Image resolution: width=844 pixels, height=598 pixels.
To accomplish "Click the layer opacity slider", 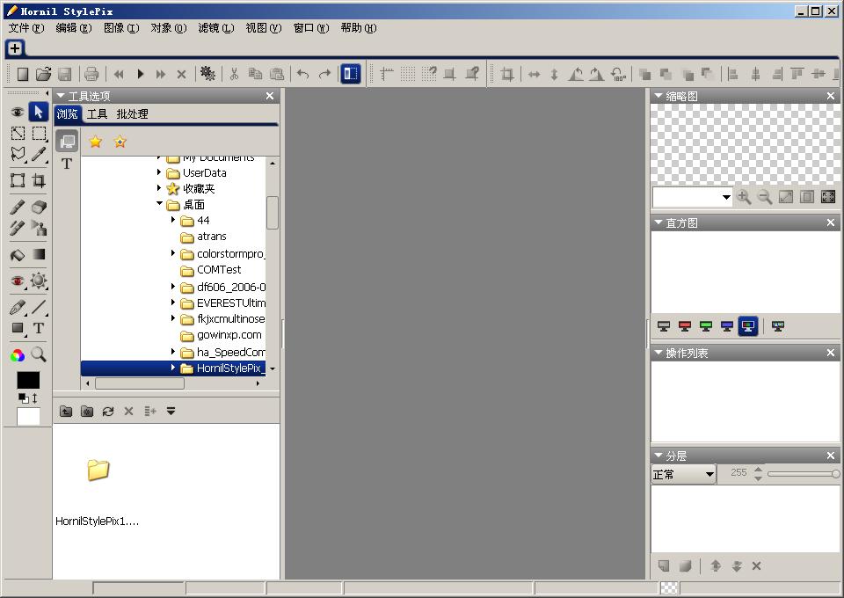I will [x=804, y=474].
